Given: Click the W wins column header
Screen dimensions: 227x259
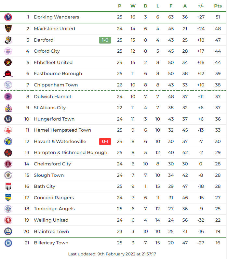Looking at the screenshot, I should click(133, 6).
